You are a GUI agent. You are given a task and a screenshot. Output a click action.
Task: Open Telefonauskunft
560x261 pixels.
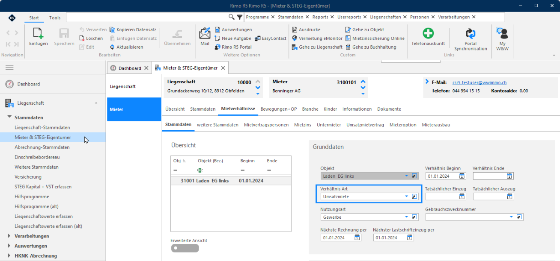point(428,37)
